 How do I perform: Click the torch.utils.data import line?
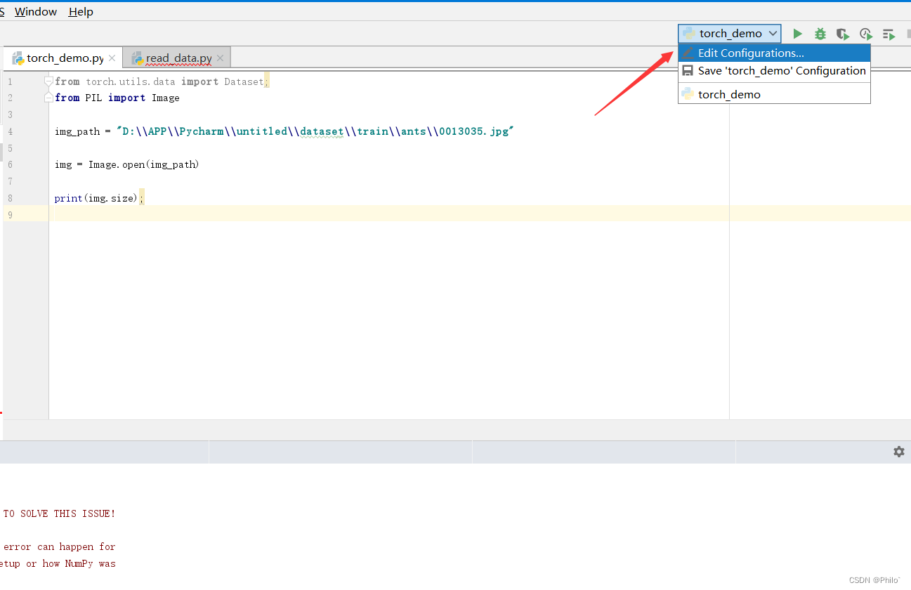(162, 81)
